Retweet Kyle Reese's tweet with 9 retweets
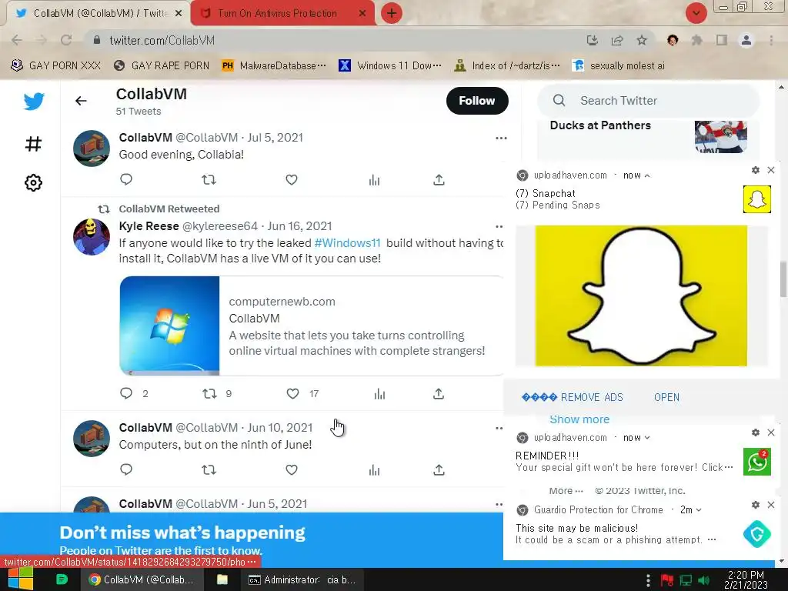This screenshot has height=591, width=788. 209,393
